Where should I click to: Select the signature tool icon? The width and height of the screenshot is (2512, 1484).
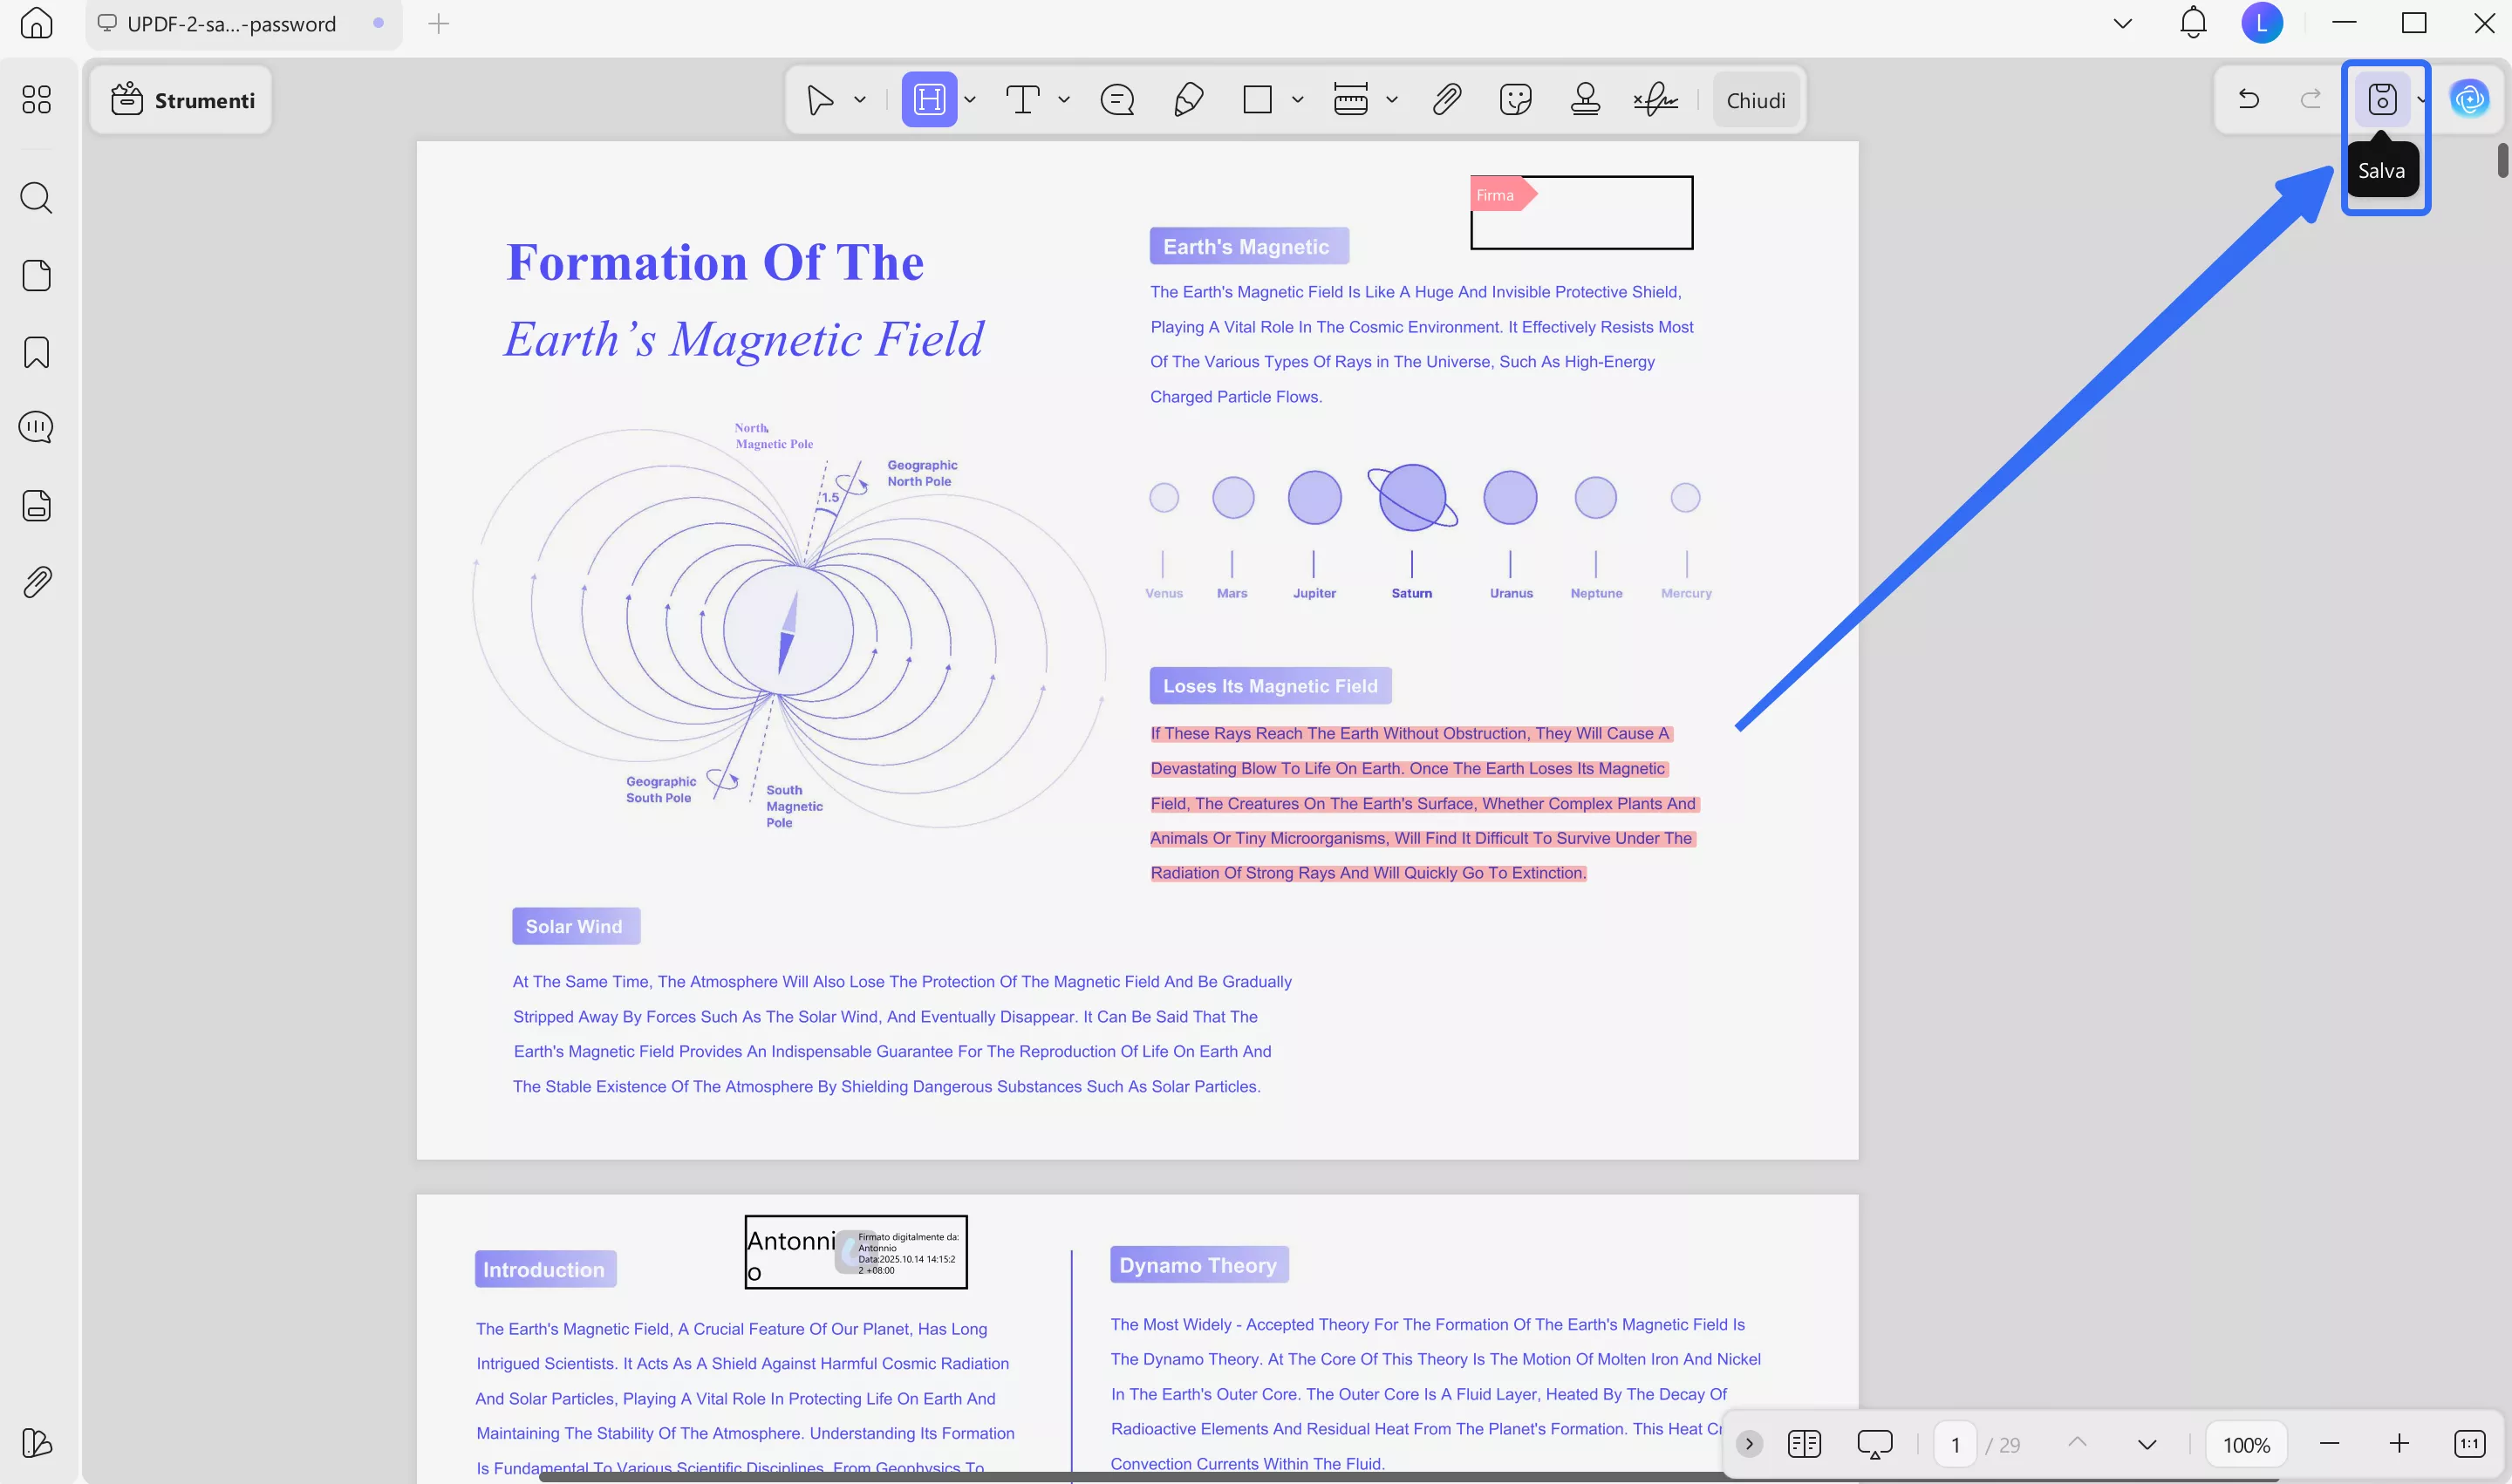point(1655,99)
